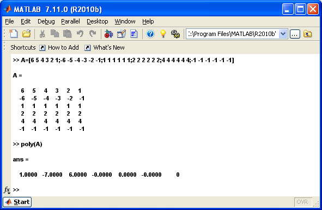This screenshot has height=210, width=322.
Task: Click the light bulb demos icon
Action: [163, 34]
